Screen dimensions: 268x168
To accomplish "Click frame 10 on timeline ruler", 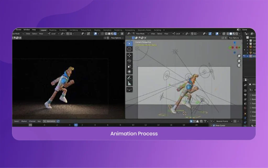I will pos(133,125).
